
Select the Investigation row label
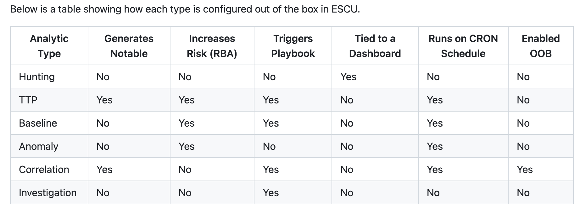48,193
